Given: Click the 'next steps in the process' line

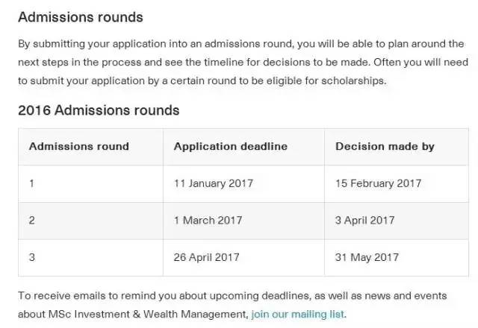Looking at the screenshot, I should [243, 63].
